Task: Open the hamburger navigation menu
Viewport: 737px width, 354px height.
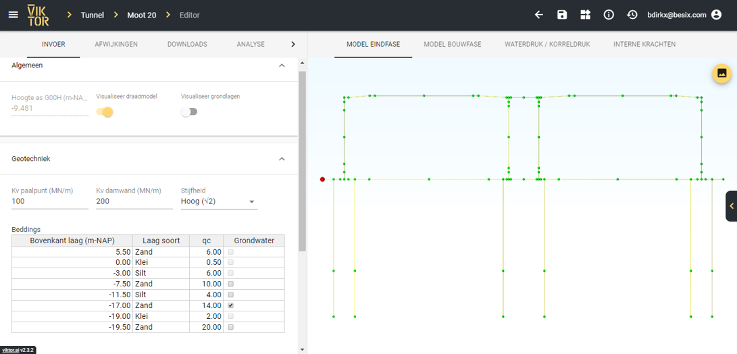Action: (13, 15)
